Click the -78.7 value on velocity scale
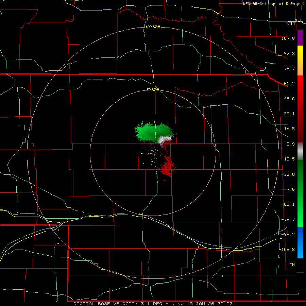 pyautogui.click(x=288, y=220)
